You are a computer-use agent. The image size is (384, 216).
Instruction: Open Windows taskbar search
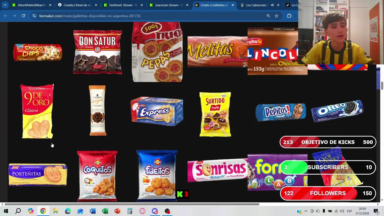pyautogui.click(x=18, y=211)
